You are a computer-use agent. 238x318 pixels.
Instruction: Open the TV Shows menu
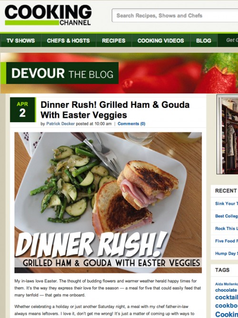(20, 41)
